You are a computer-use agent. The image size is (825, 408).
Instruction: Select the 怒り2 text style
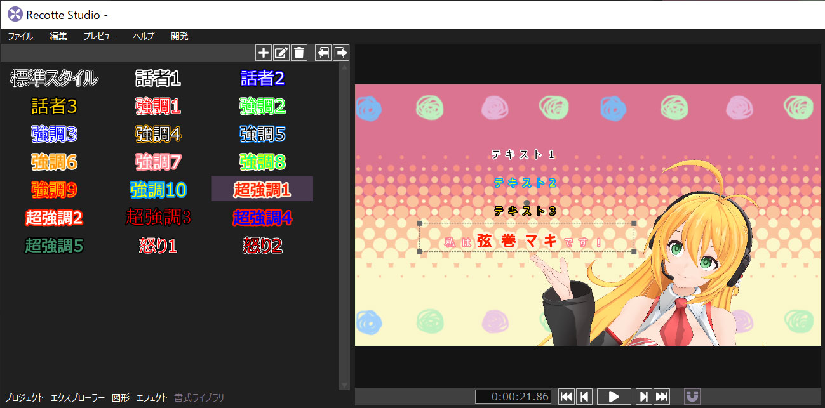coord(262,245)
